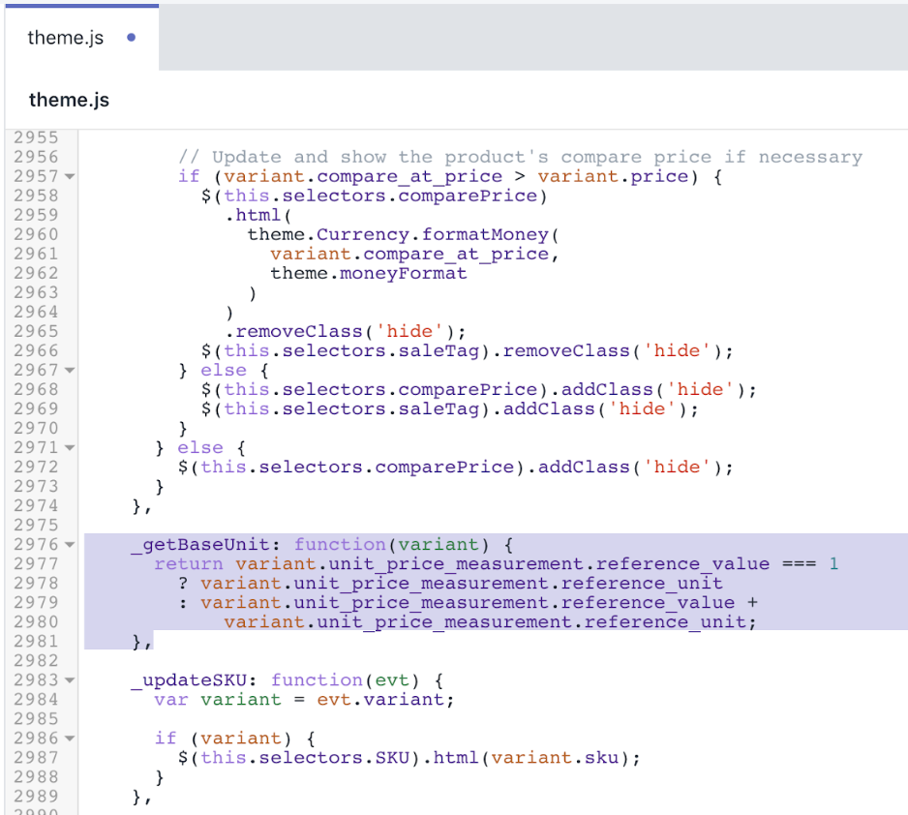Collapse the _getBaseUnit function at line 2976

[69, 545]
